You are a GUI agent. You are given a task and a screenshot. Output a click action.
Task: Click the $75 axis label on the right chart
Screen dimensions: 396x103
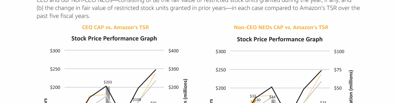pyautogui.click(x=338, y=70)
